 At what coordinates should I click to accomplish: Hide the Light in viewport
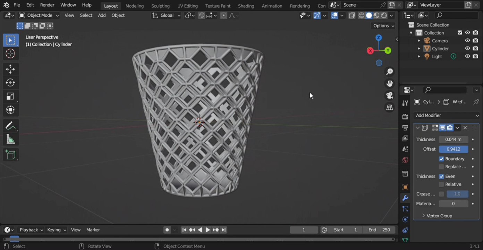click(x=467, y=56)
